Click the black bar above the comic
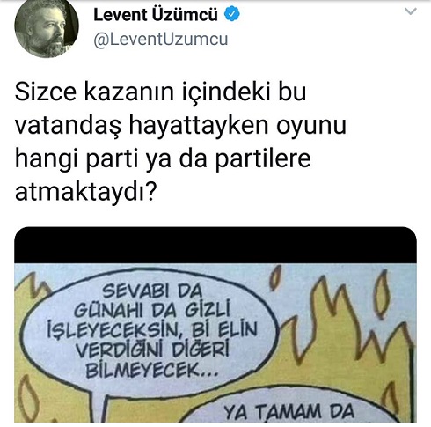The width and height of the screenshot is (431, 427). click(x=215, y=245)
